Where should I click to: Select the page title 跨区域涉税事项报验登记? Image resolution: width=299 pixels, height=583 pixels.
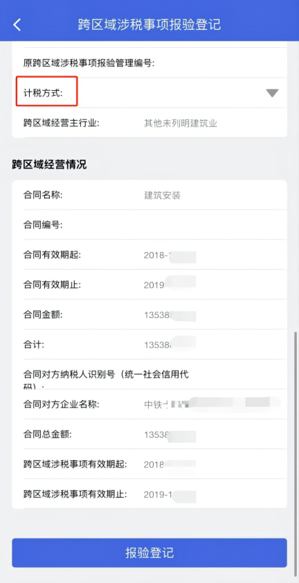click(x=149, y=24)
